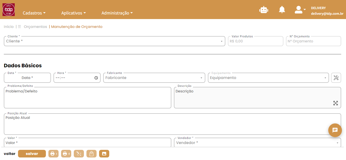Open the chat bubble button
Image resolution: width=346 pixels, height=160 pixels.
(335, 130)
